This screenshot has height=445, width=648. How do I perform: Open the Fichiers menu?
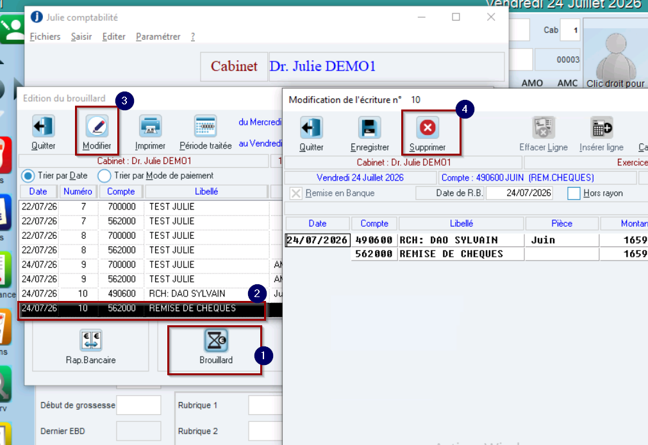pyautogui.click(x=45, y=36)
